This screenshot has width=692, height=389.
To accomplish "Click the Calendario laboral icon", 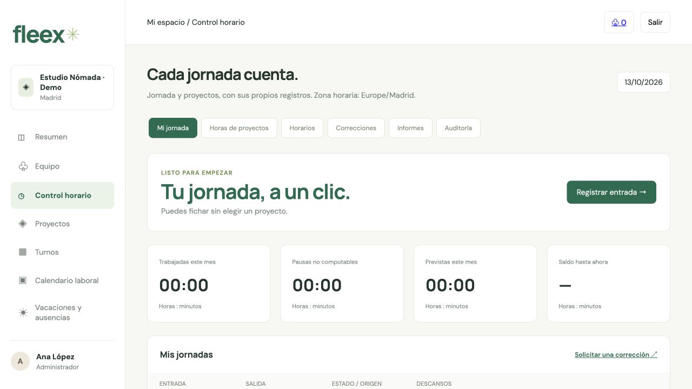I will [23, 280].
